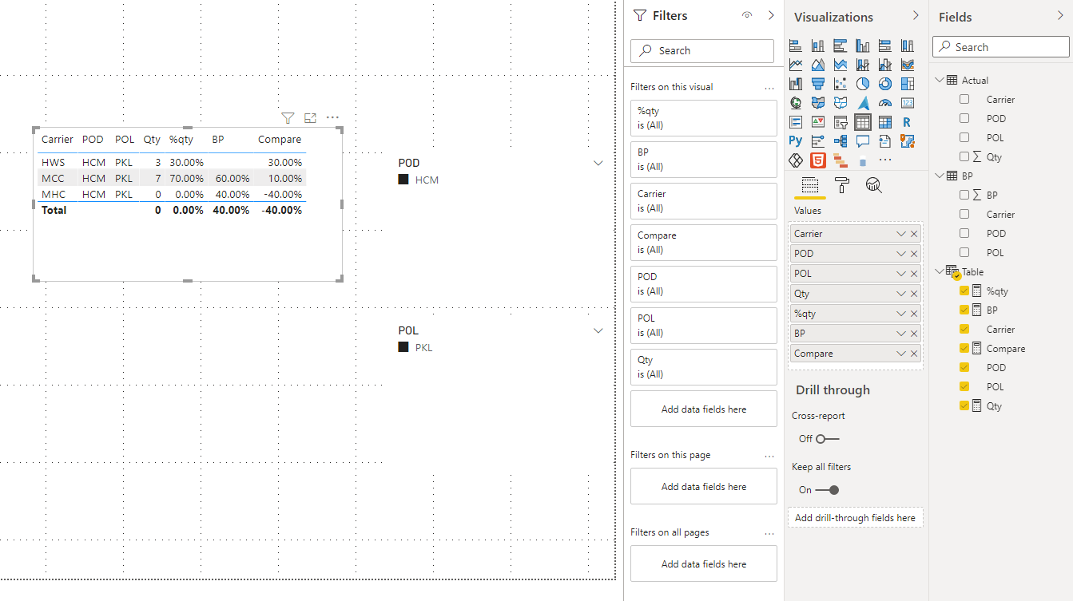The height and width of the screenshot is (601, 1073).
Task: Open the Analytics magnifier tab
Action: coord(874,185)
